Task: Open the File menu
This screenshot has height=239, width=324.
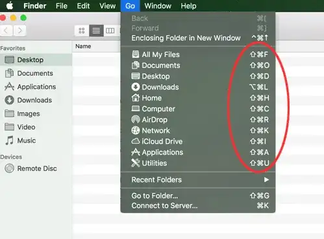Action: (x=62, y=6)
